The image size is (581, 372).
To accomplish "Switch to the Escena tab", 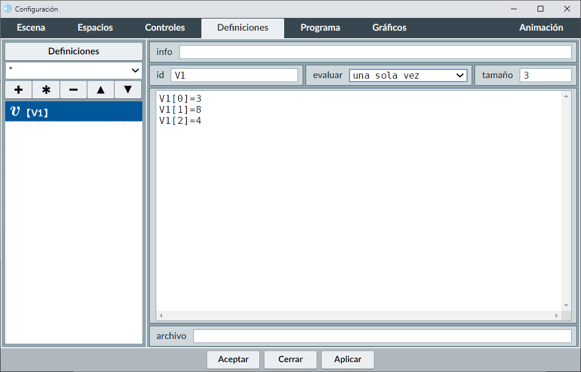I will point(31,28).
